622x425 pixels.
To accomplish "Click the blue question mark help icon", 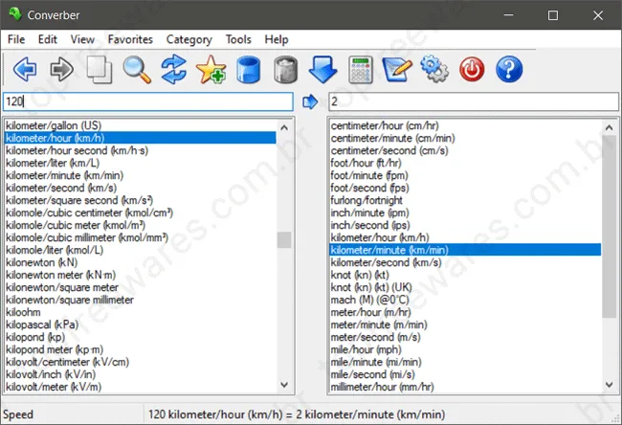I will coord(509,70).
